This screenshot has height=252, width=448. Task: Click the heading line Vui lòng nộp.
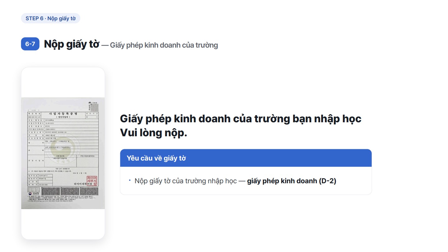[x=154, y=133]
